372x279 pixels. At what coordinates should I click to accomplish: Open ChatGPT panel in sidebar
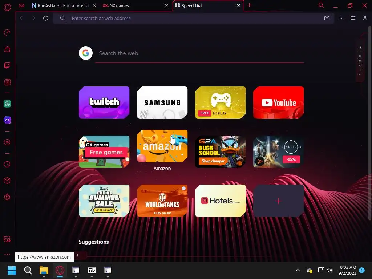point(7,104)
